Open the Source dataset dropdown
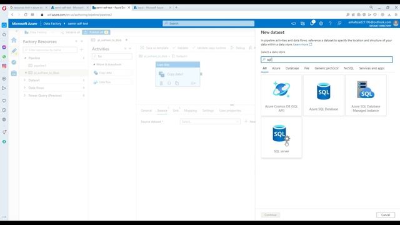Viewport: 400px width, 225px height. tap(210, 122)
